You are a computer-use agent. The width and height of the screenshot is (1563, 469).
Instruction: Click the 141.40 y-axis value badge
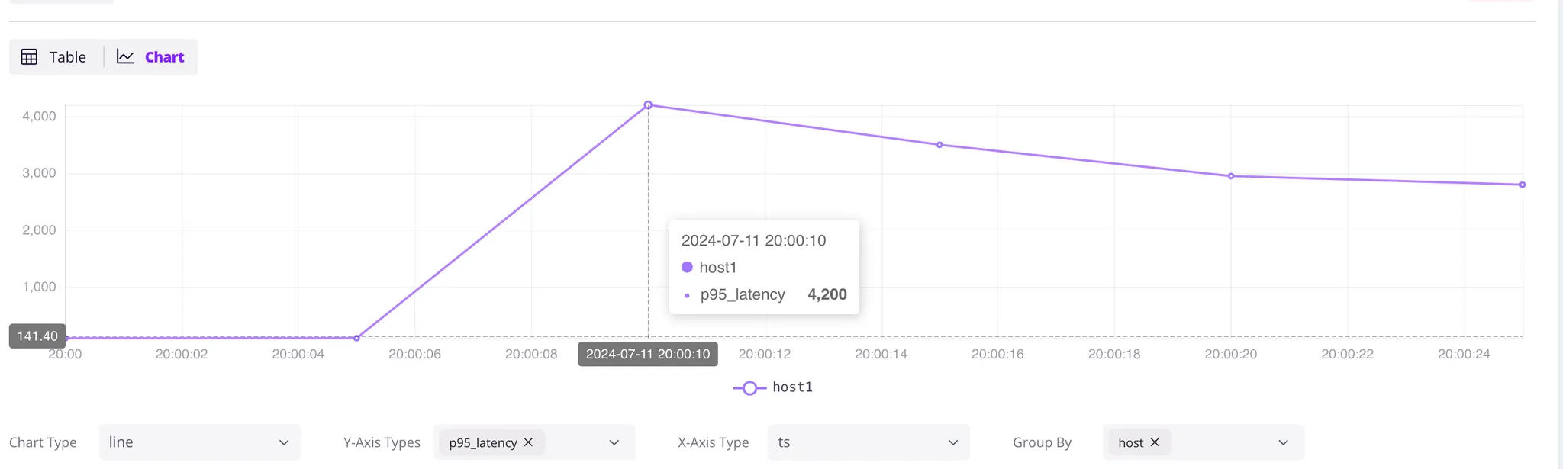[37, 336]
